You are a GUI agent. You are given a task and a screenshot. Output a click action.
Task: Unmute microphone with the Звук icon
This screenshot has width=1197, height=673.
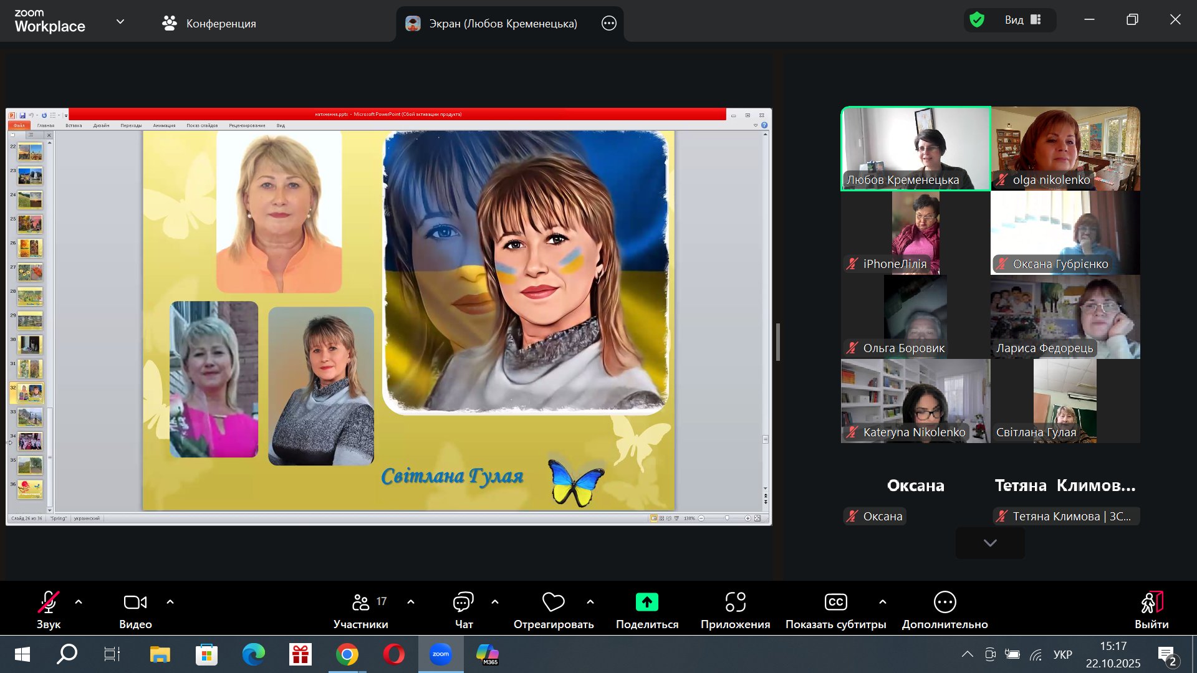(x=48, y=602)
